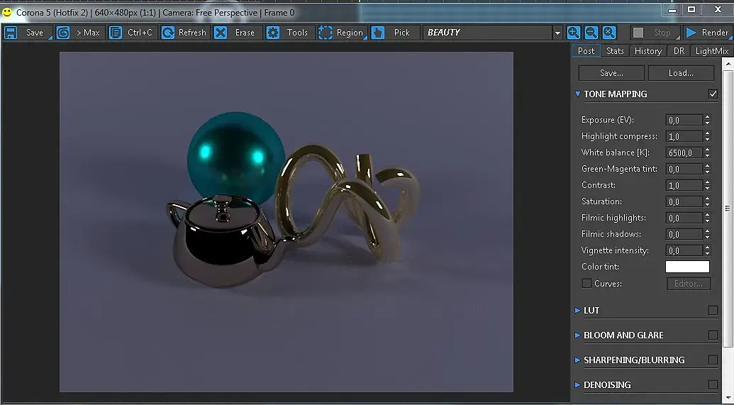Click the White balance 6500,0 field

[x=684, y=152]
